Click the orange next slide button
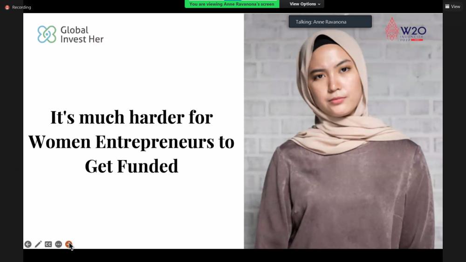 pyautogui.click(x=69, y=244)
